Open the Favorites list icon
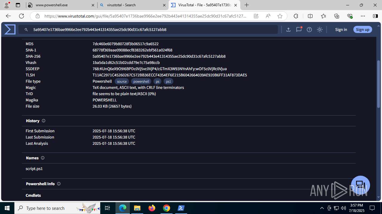 [x=324, y=16]
